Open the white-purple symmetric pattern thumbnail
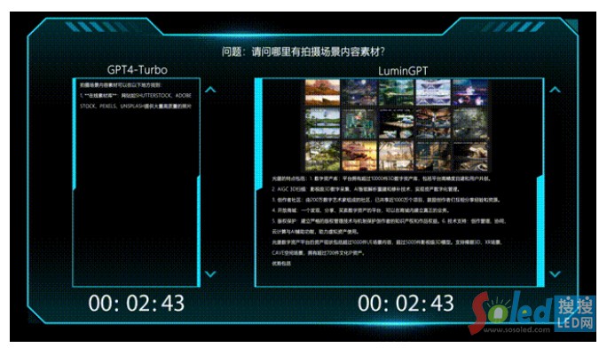This screenshot has width=607, height=348. (x=433, y=92)
